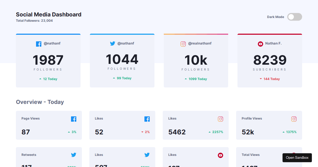Click the YouTube icon on the Likes card
Viewport: 318px width, 167px height.
click(220, 156)
